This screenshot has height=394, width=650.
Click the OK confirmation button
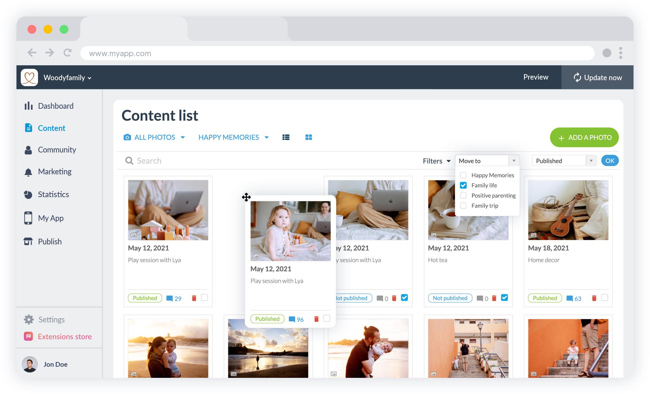point(609,161)
